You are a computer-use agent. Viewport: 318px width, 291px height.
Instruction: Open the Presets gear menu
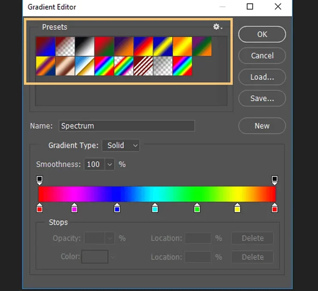218,27
